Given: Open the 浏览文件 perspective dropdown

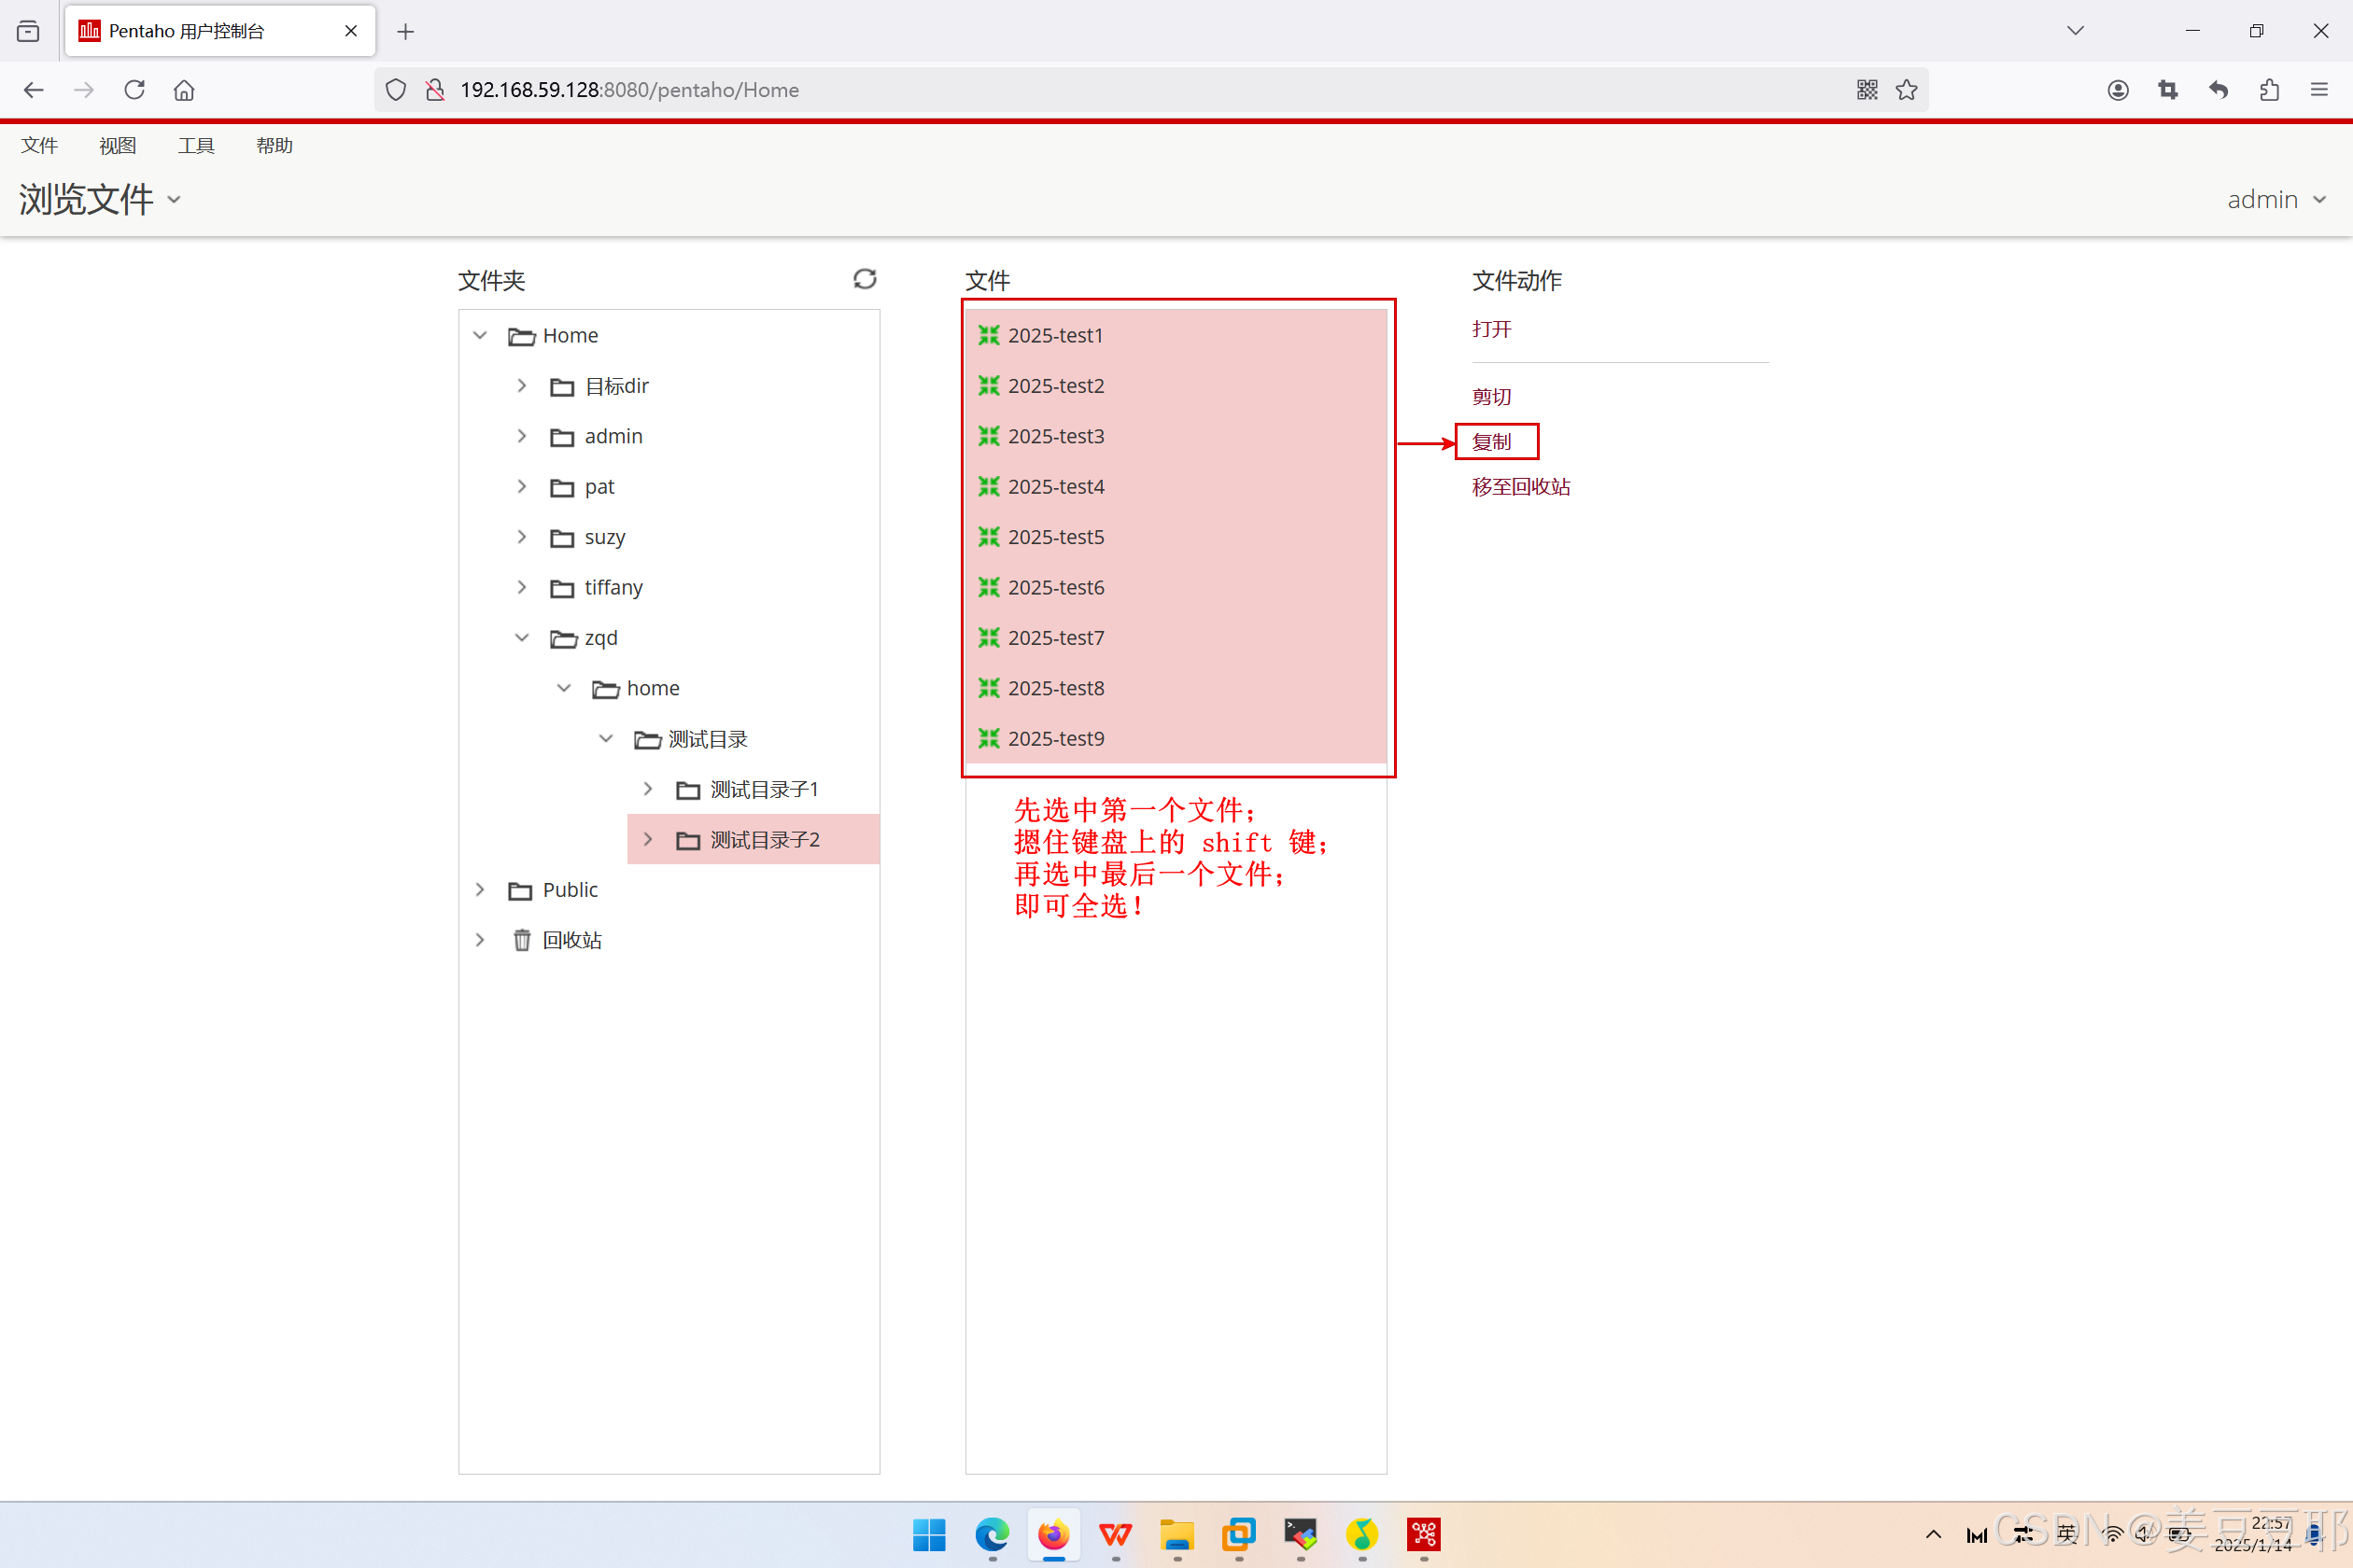Looking at the screenshot, I should 100,199.
